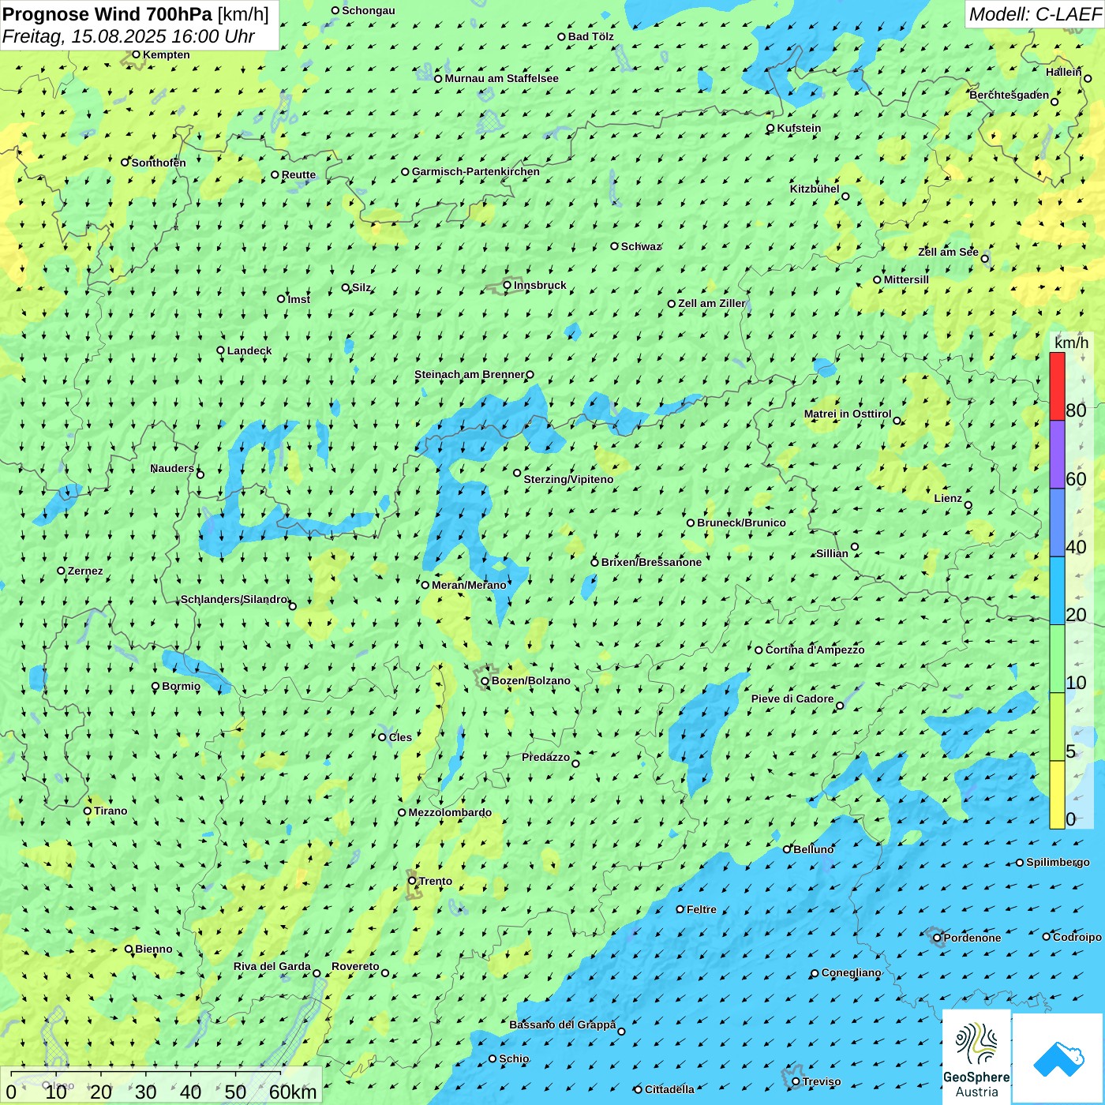The width and height of the screenshot is (1105, 1105).
Task: Click the Predazzo town label
Action: pos(545,757)
